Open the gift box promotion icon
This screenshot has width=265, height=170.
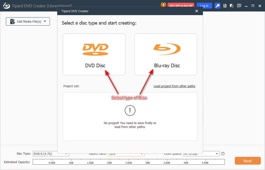[164, 5]
